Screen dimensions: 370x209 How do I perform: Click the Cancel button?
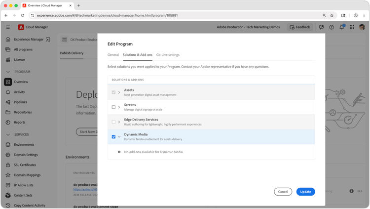click(283, 192)
